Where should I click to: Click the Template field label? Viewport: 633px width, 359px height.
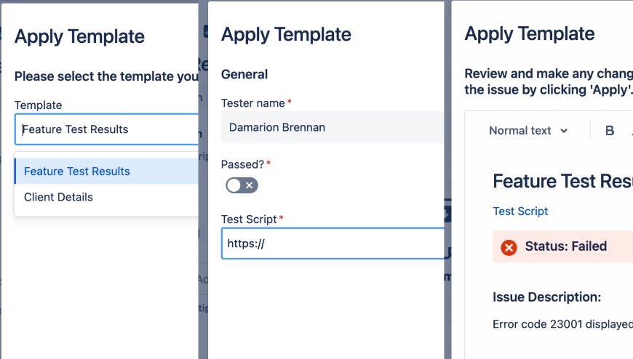pos(39,105)
